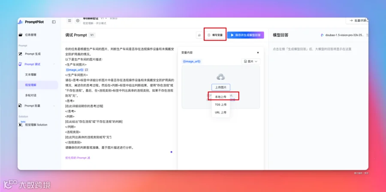Click the icon beside Prompt 批量

[21, 106]
